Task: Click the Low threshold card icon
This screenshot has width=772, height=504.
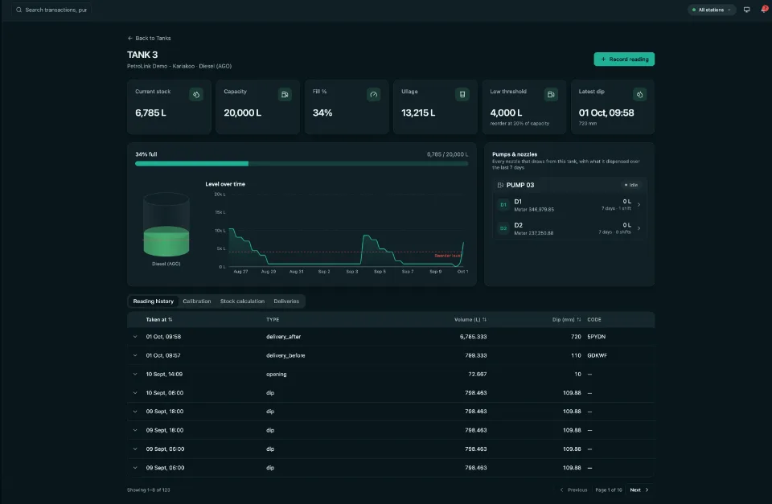Action: point(551,95)
